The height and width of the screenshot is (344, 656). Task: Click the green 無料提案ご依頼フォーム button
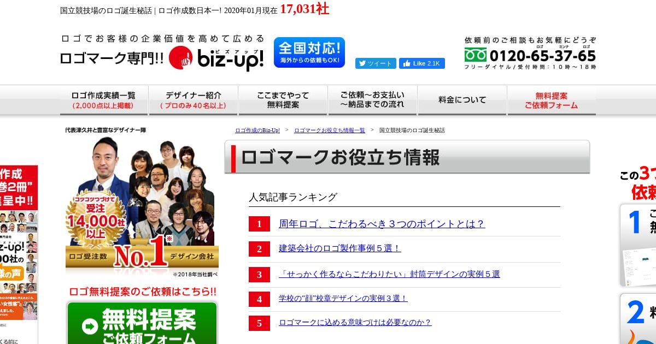142,323
